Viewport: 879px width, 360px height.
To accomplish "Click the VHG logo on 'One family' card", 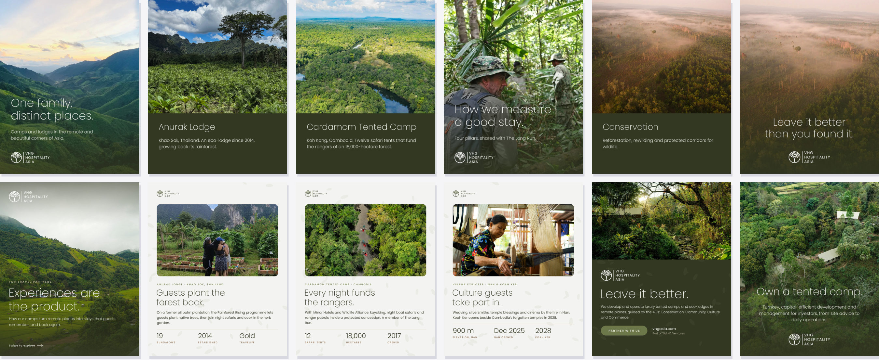I will 30,157.
